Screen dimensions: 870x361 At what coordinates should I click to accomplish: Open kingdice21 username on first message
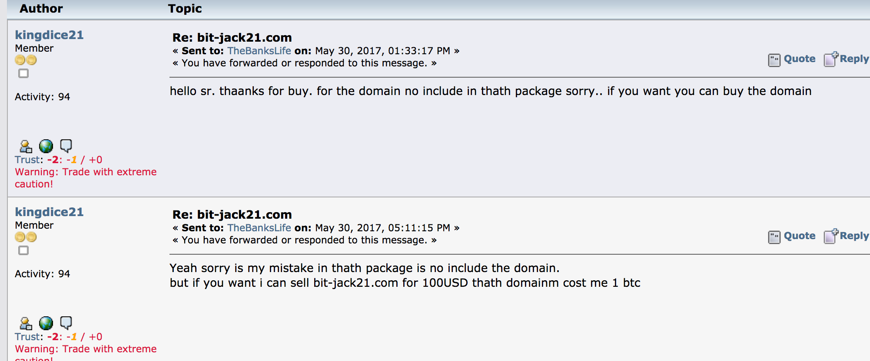[49, 35]
